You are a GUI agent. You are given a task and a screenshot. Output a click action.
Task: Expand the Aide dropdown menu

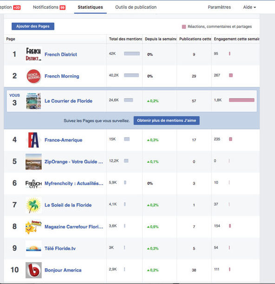coord(249,7)
